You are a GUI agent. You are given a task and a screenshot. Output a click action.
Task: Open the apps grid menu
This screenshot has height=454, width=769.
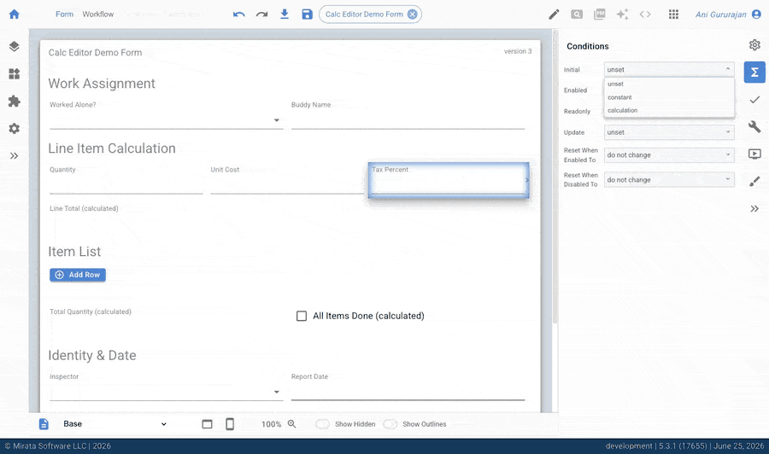[x=674, y=15]
